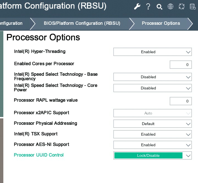Open the globe language icon
This screenshot has height=183, width=198.
[171, 7]
